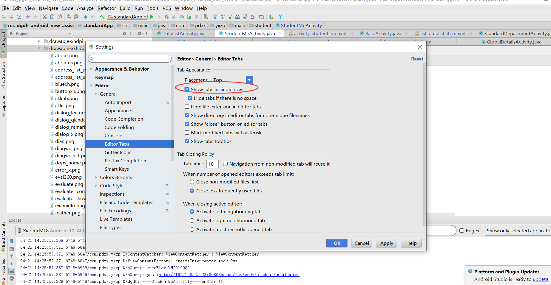Uncheck Hide tabs if there is no space

190,98
